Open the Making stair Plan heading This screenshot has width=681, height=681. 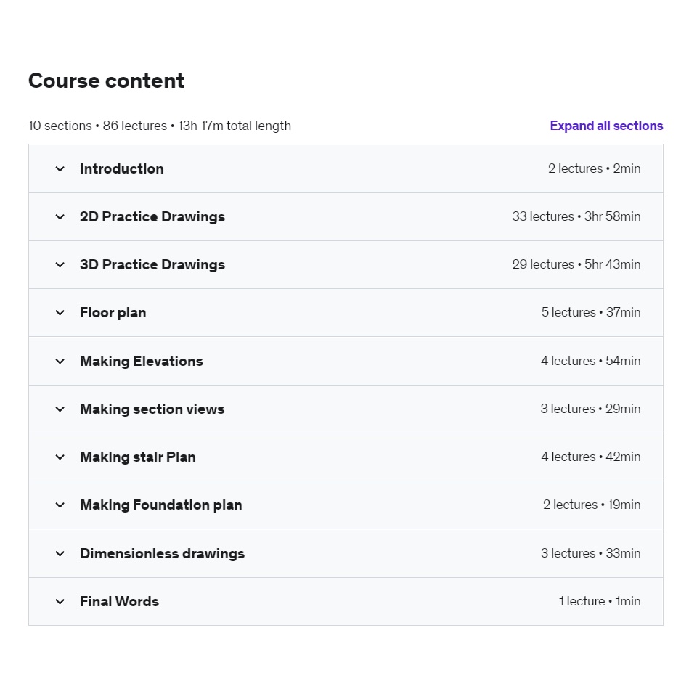137,457
